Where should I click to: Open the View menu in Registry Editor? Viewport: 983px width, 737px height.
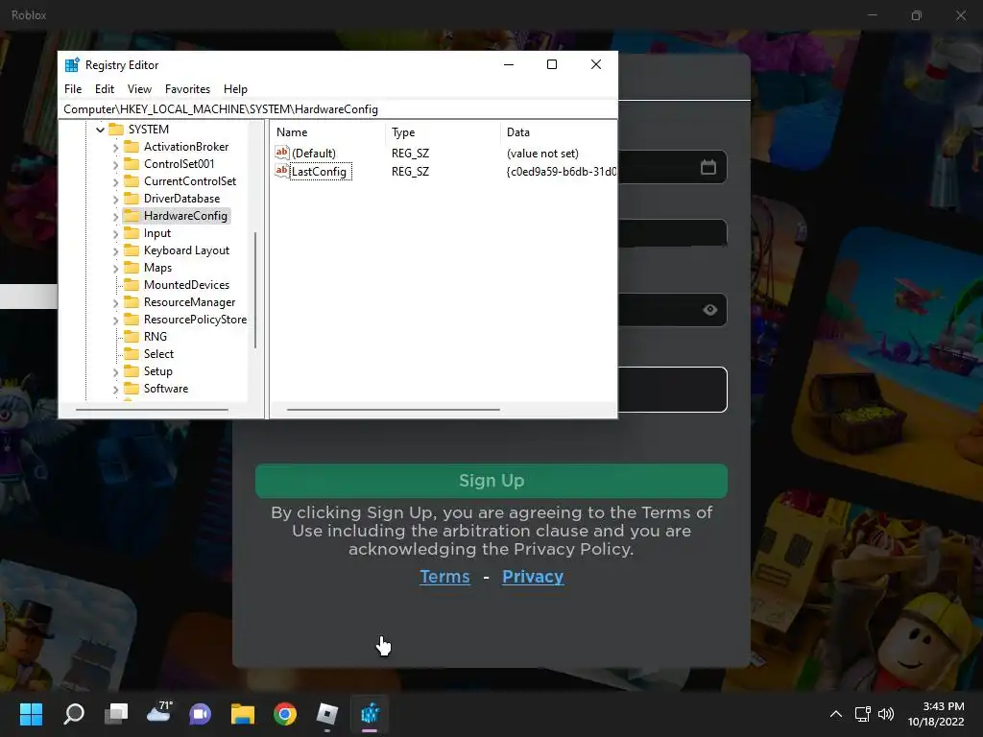click(x=139, y=89)
